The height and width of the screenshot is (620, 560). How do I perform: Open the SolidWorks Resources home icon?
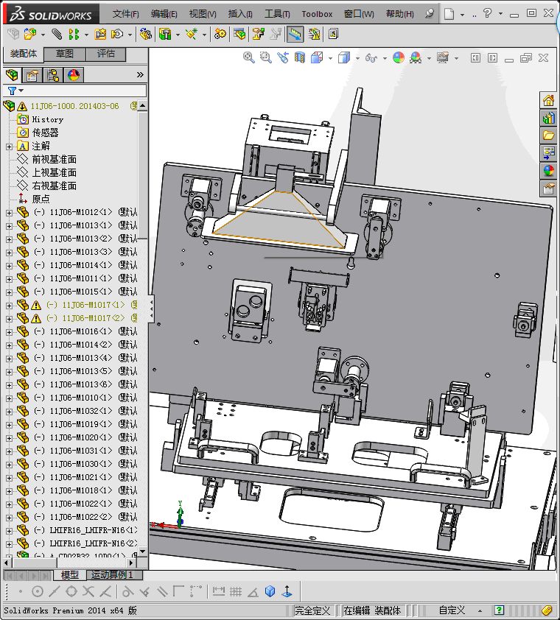tap(548, 101)
